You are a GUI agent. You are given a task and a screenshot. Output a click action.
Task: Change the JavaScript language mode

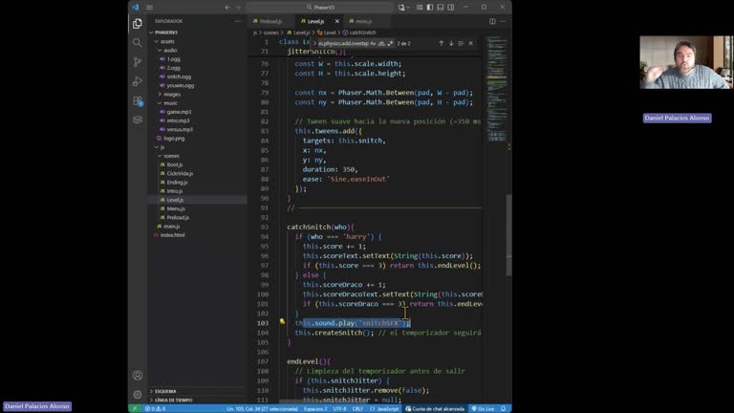[x=384, y=409]
